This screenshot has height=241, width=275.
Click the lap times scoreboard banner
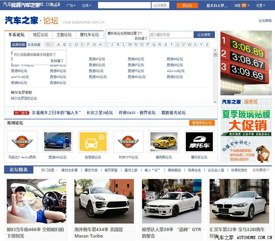pos(246,63)
